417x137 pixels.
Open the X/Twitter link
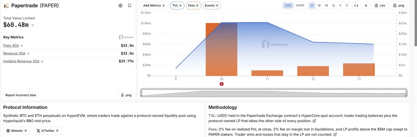pyautogui.click(x=48, y=131)
